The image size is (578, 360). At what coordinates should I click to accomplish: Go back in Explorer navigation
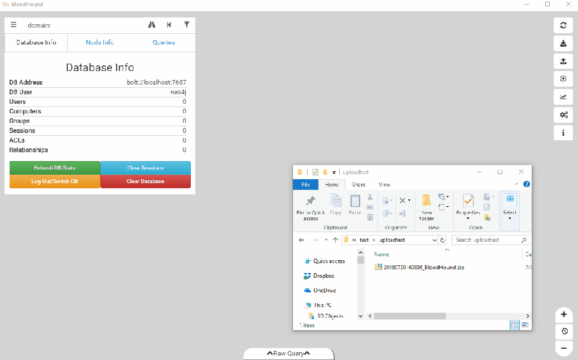(x=301, y=240)
